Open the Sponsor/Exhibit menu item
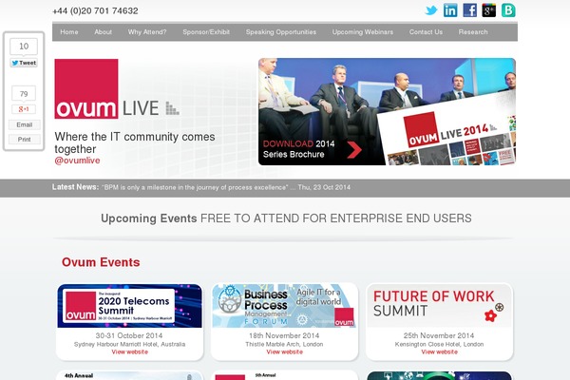 206,32
